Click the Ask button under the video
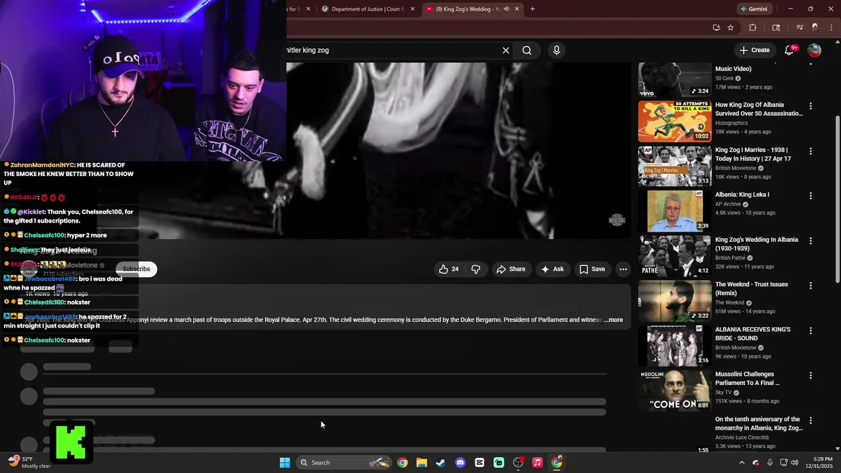 click(553, 269)
